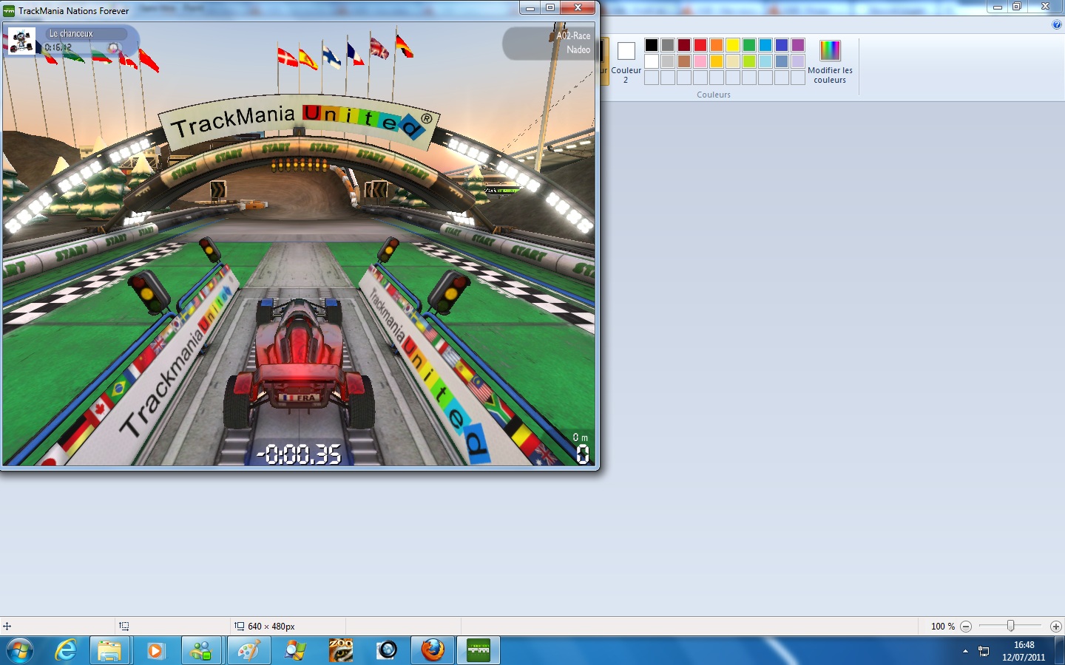Select the black color swatch
The width and height of the screenshot is (1065, 665).
coord(652,45)
